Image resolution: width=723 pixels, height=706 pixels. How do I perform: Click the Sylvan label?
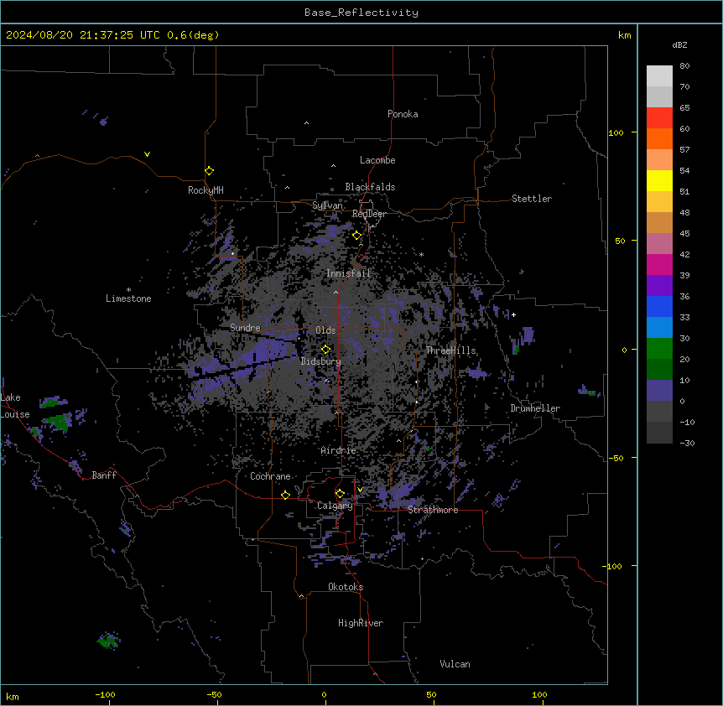coord(327,205)
